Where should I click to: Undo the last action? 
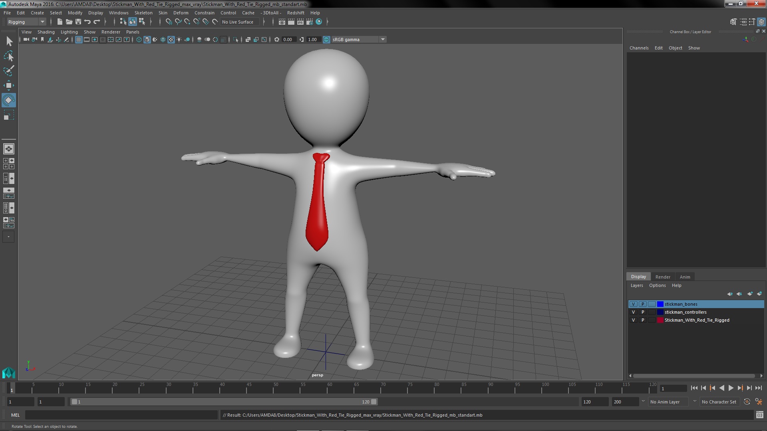87,22
